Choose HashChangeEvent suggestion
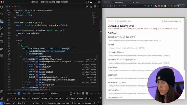The height and width of the screenshot is (105, 187). pos(66,85)
